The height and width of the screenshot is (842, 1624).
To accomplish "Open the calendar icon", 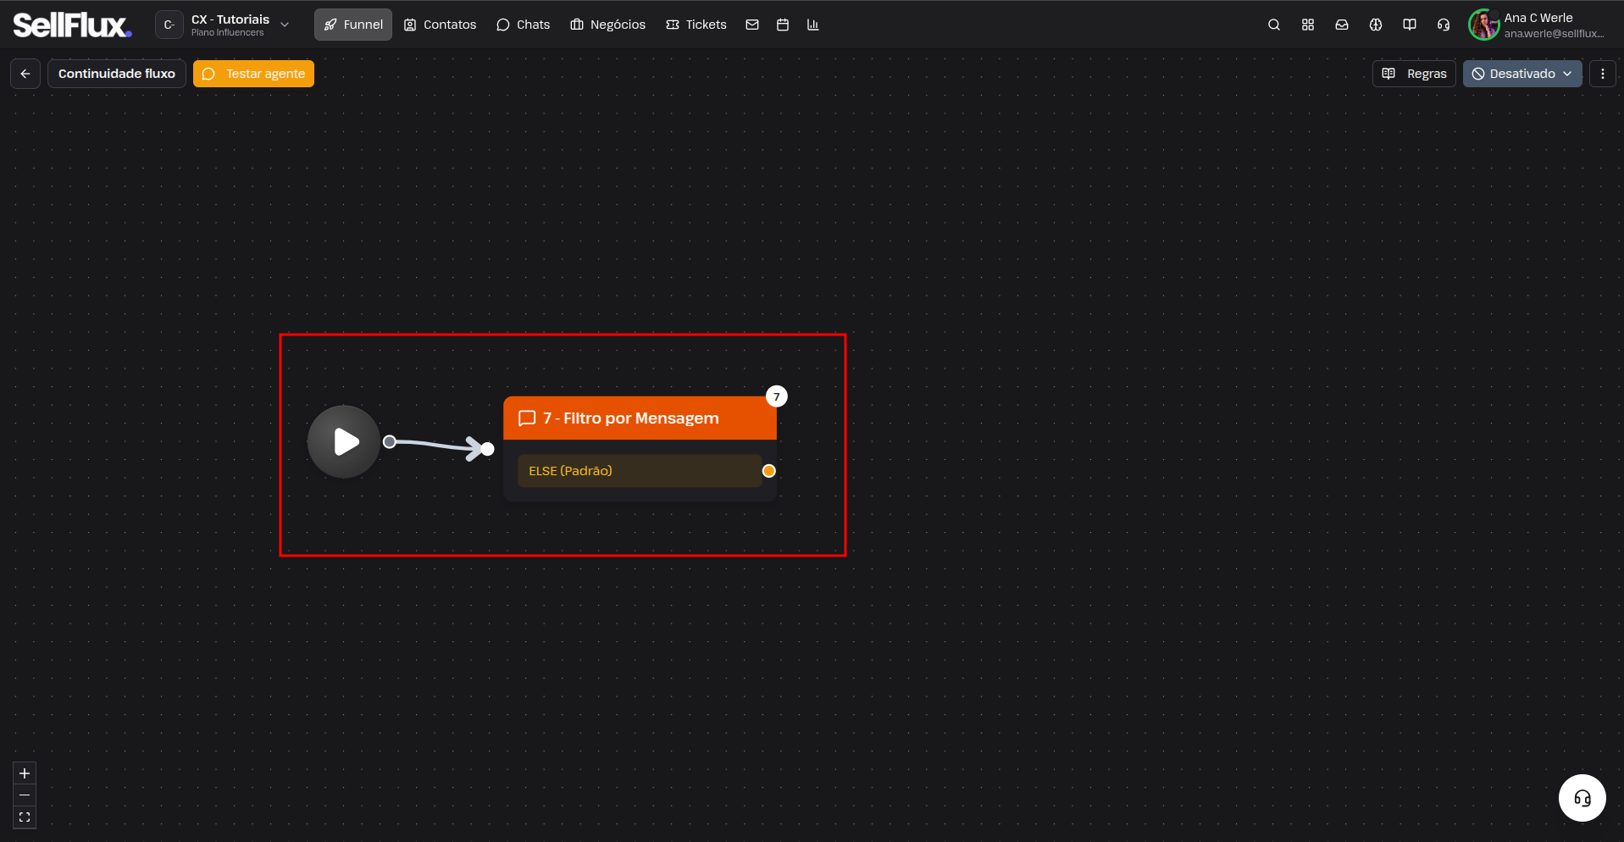I will pyautogui.click(x=782, y=25).
